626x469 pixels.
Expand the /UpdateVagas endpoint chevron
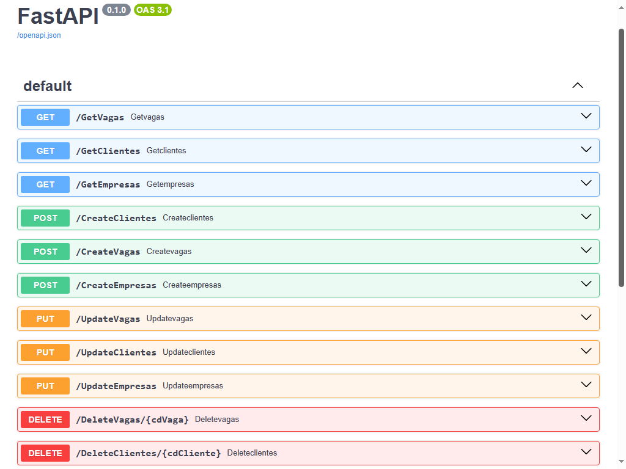click(586, 318)
